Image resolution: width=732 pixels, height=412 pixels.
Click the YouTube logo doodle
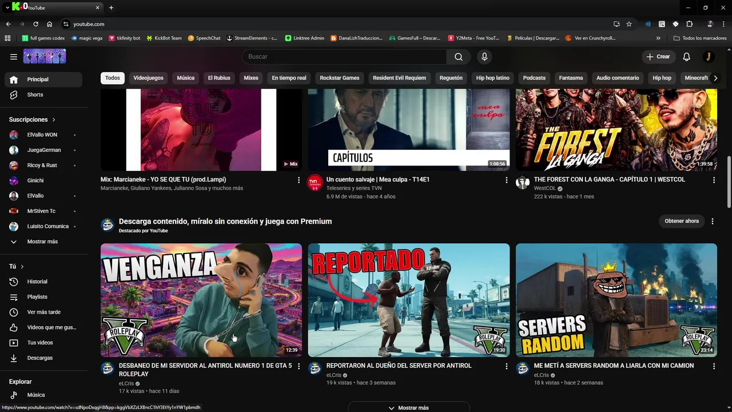45,56
